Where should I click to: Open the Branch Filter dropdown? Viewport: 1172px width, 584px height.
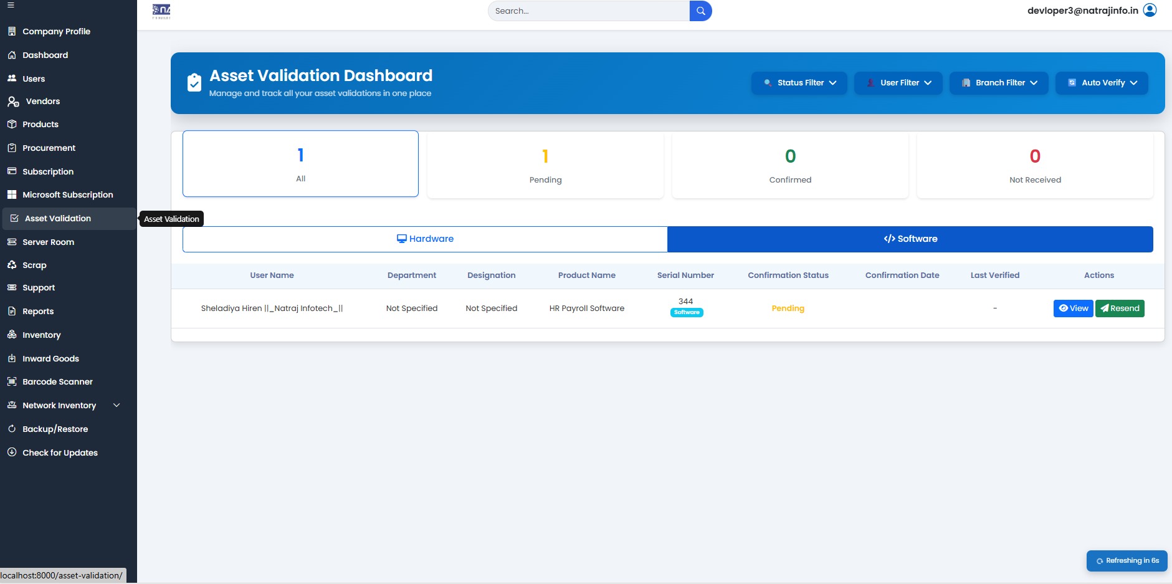tap(999, 83)
